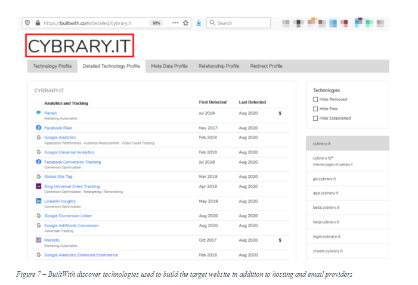The height and width of the screenshot is (285, 418).
Task: Click the Last Detected column header
Action: (x=252, y=102)
